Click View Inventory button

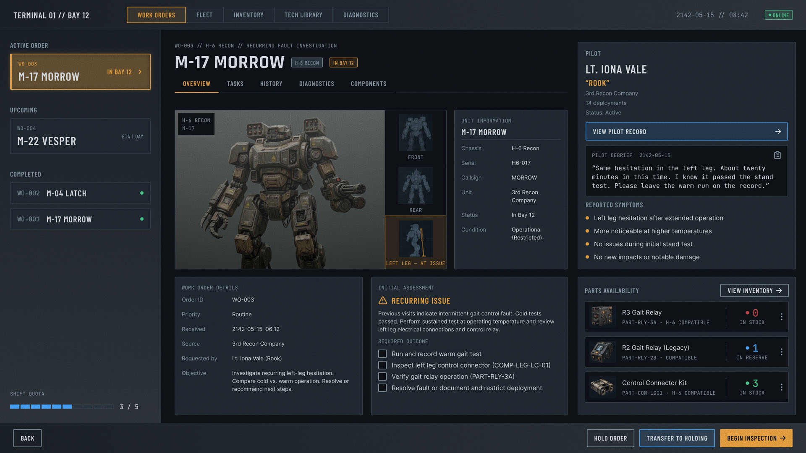[x=754, y=291]
